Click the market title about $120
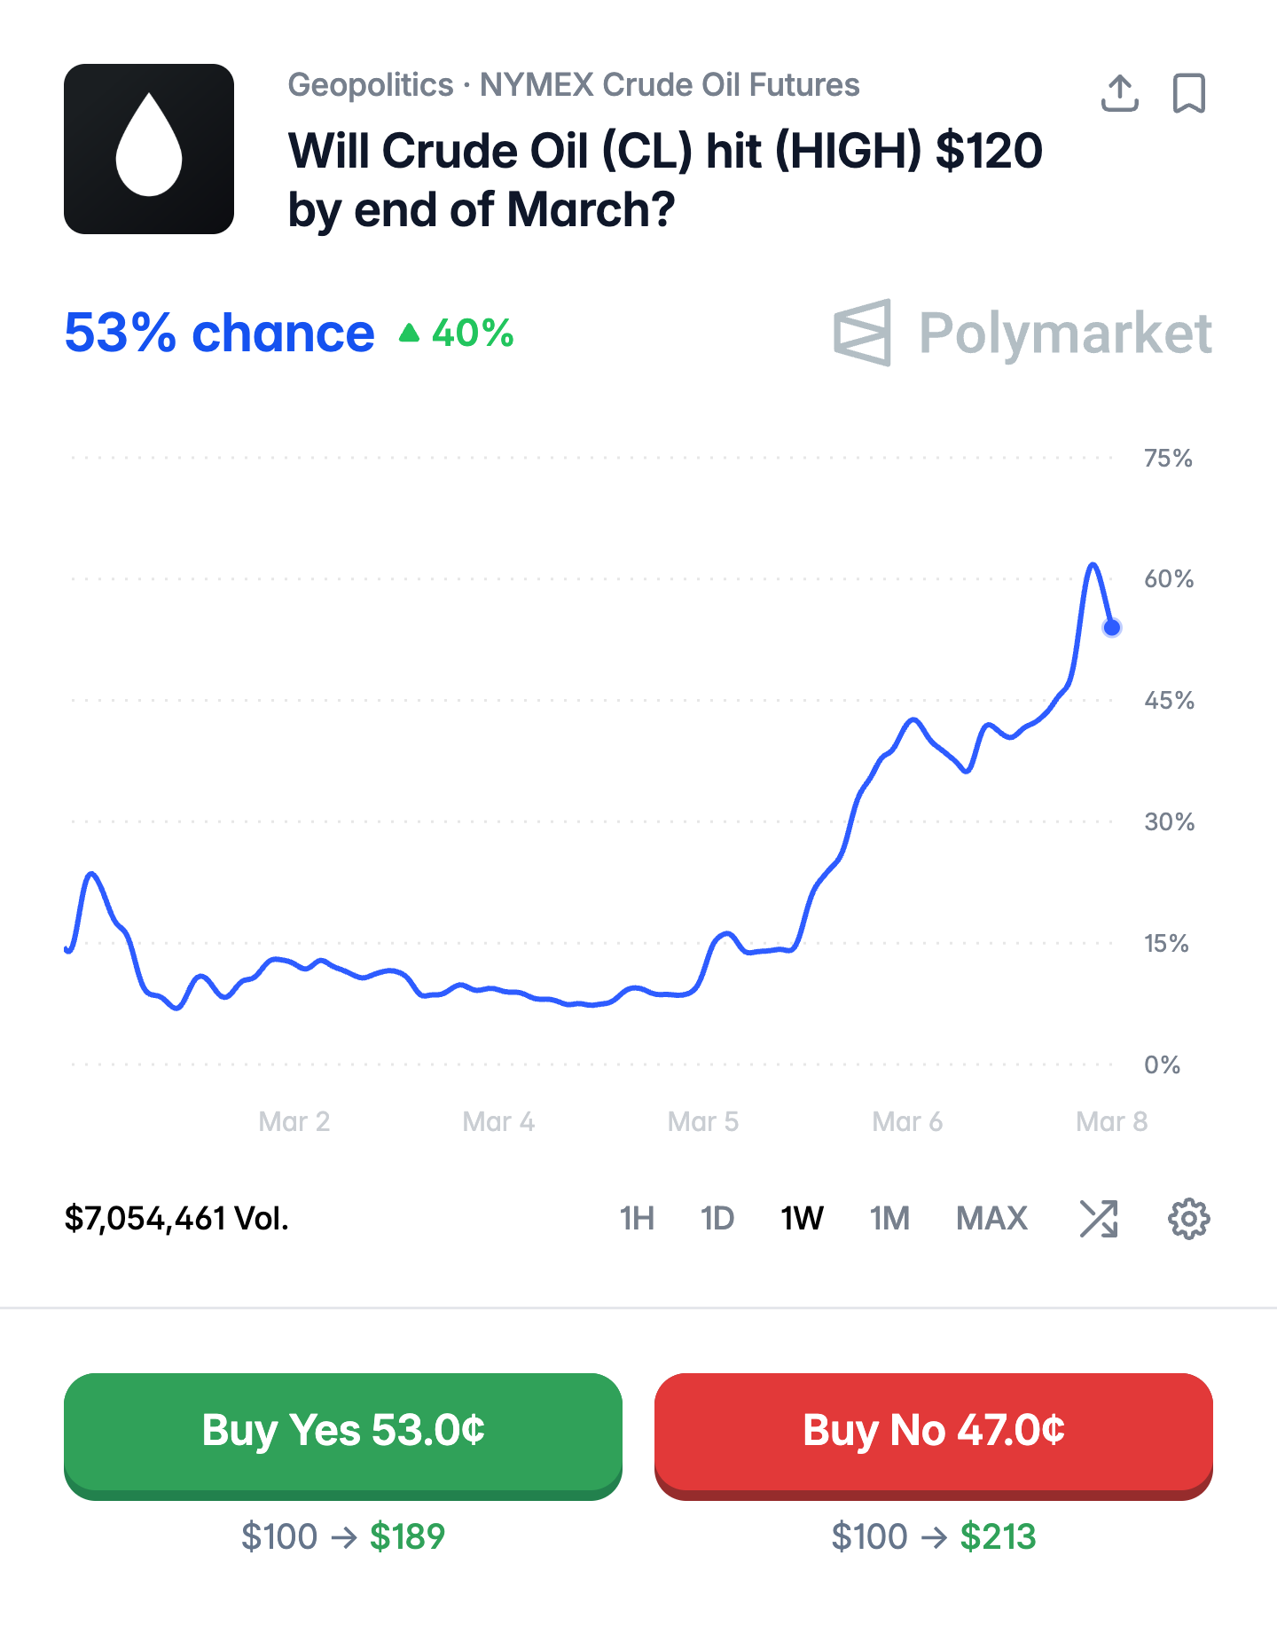This screenshot has width=1277, height=1626. 665,180
